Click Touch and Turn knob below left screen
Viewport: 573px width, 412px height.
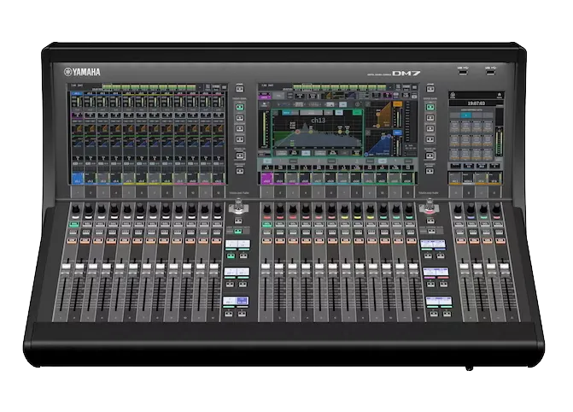point(238,206)
